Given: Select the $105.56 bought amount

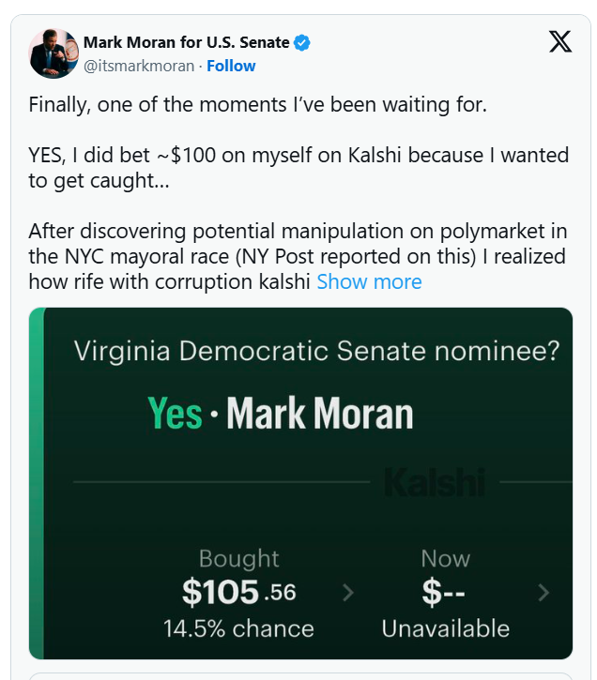Looking at the screenshot, I should coord(238,592).
